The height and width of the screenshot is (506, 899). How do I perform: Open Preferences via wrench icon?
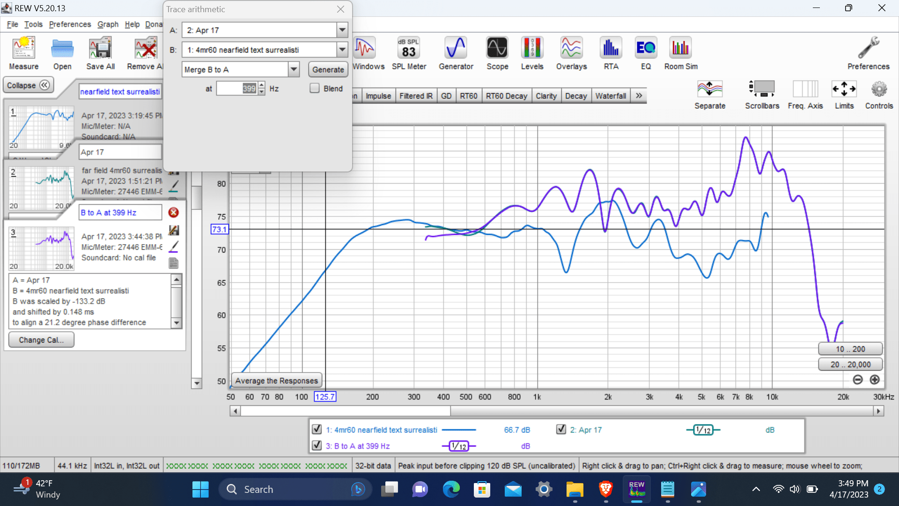[x=868, y=53]
